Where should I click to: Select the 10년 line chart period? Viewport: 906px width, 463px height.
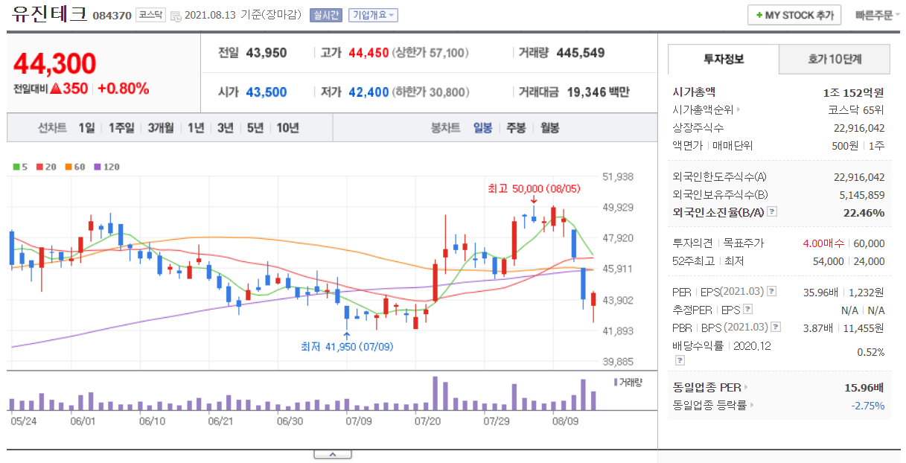(x=288, y=127)
